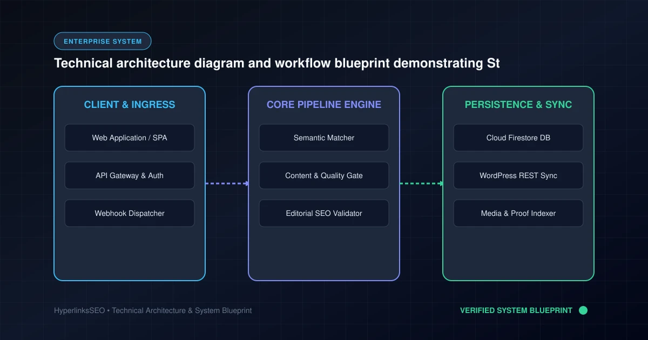Click the green verified status dot

coord(583,310)
